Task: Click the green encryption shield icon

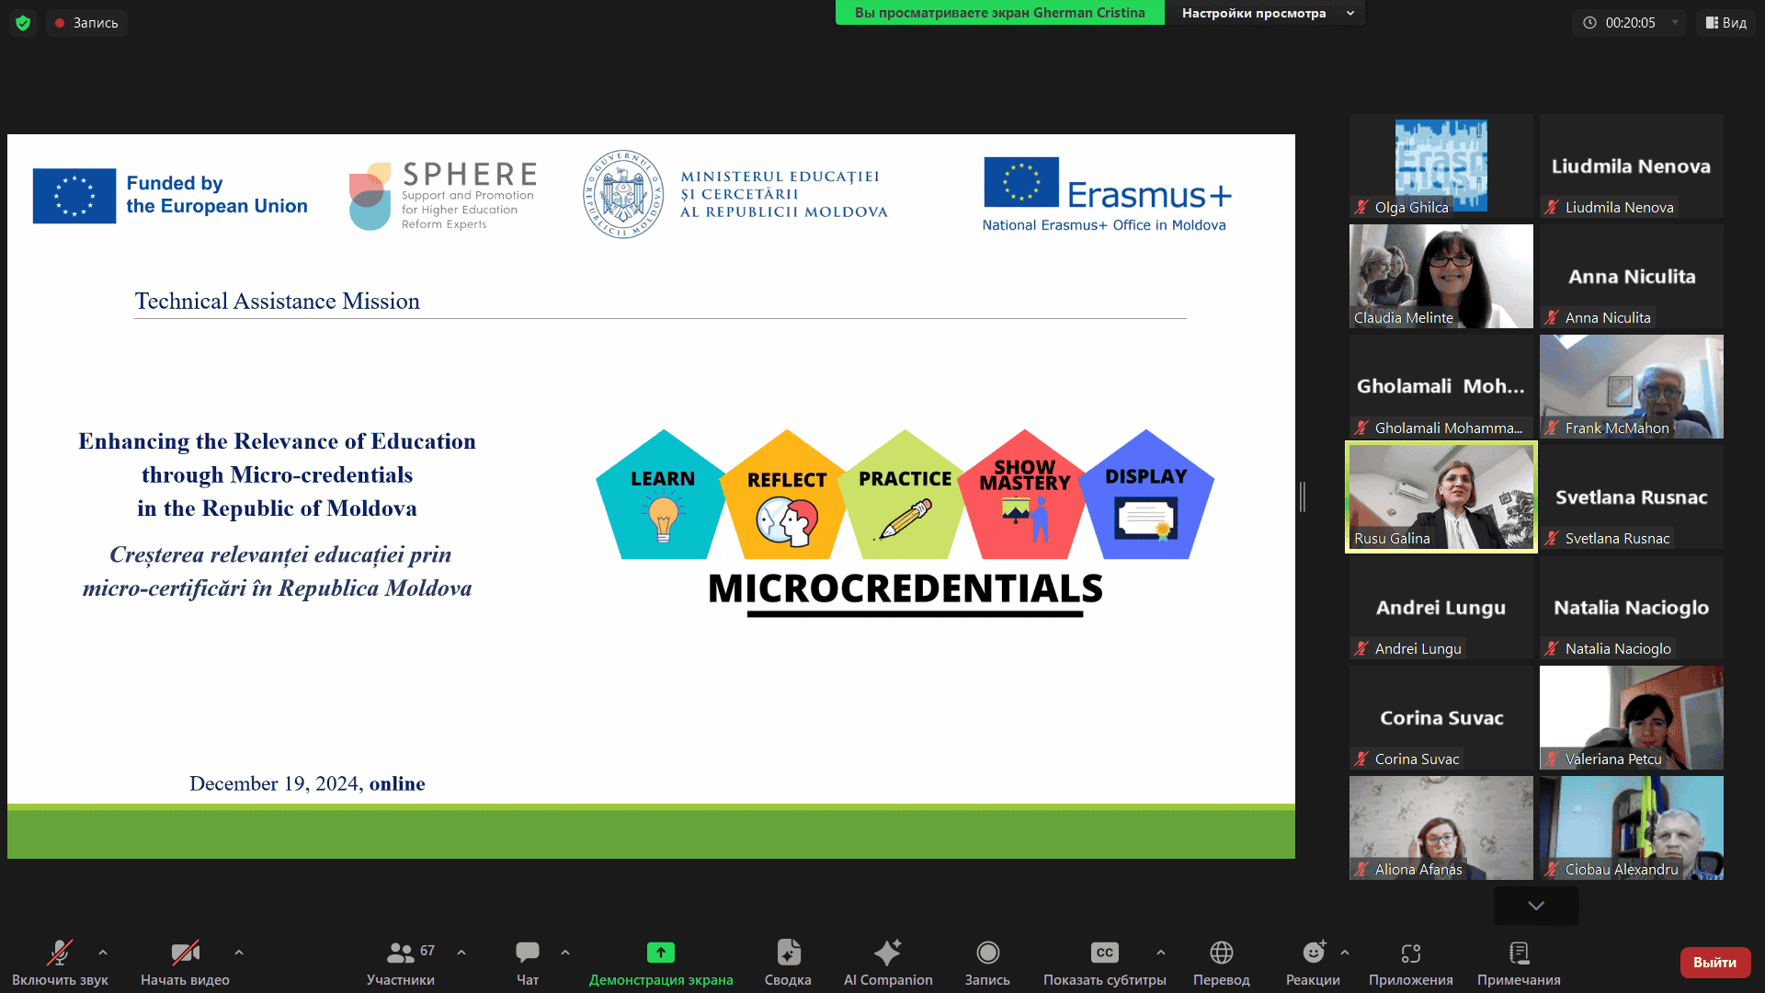Action: pos(23,23)
